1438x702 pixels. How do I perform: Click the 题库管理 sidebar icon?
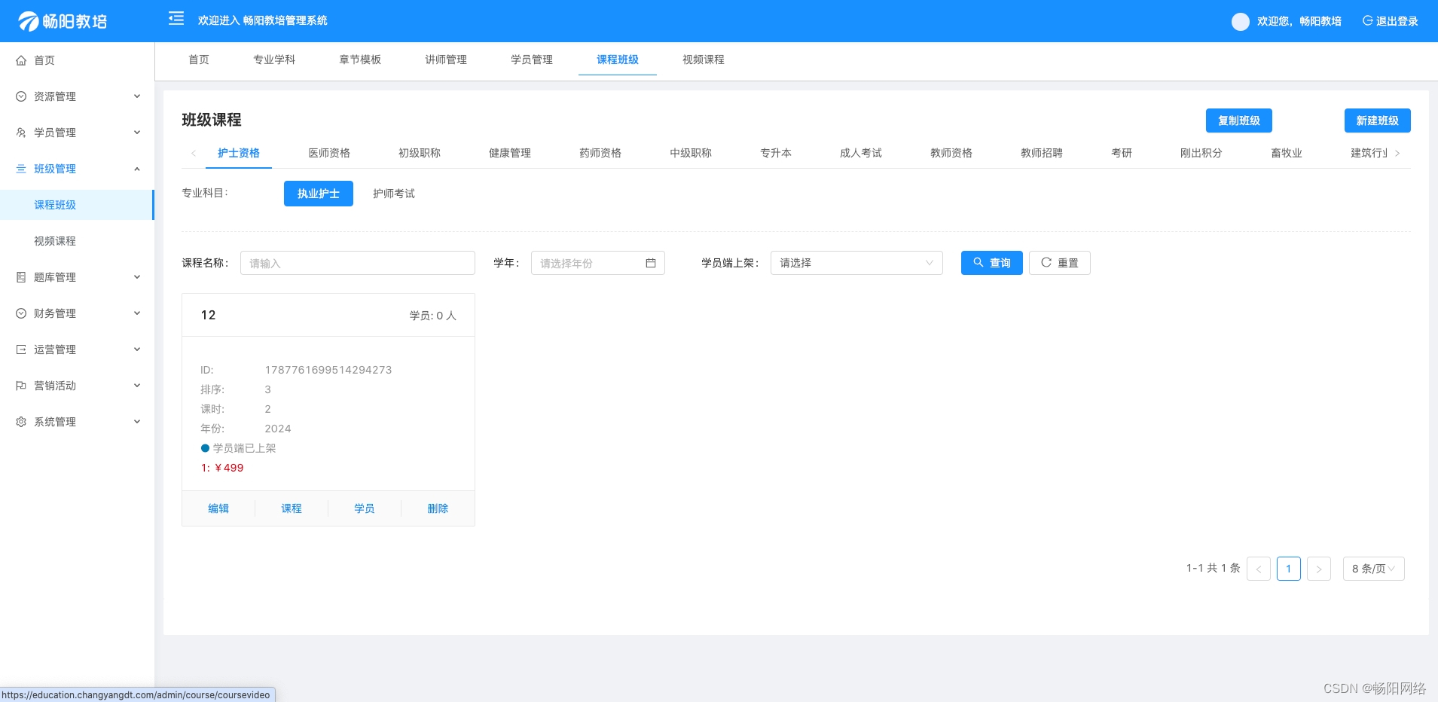(x=21, y=277)
